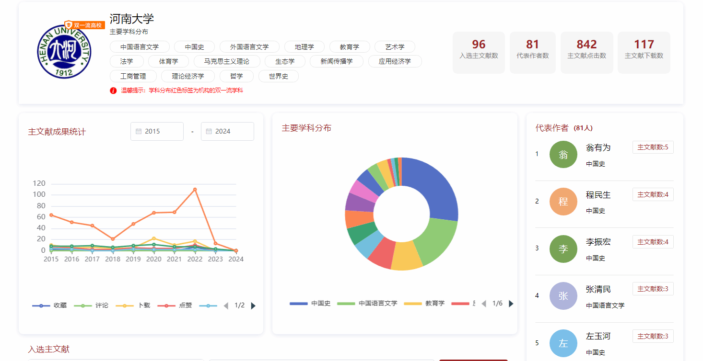Open author 翁有为's profile link
The image size is (703, 361).
(598, 147)
